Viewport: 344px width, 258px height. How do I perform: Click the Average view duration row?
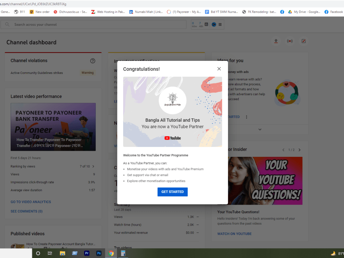click(53, 190)
